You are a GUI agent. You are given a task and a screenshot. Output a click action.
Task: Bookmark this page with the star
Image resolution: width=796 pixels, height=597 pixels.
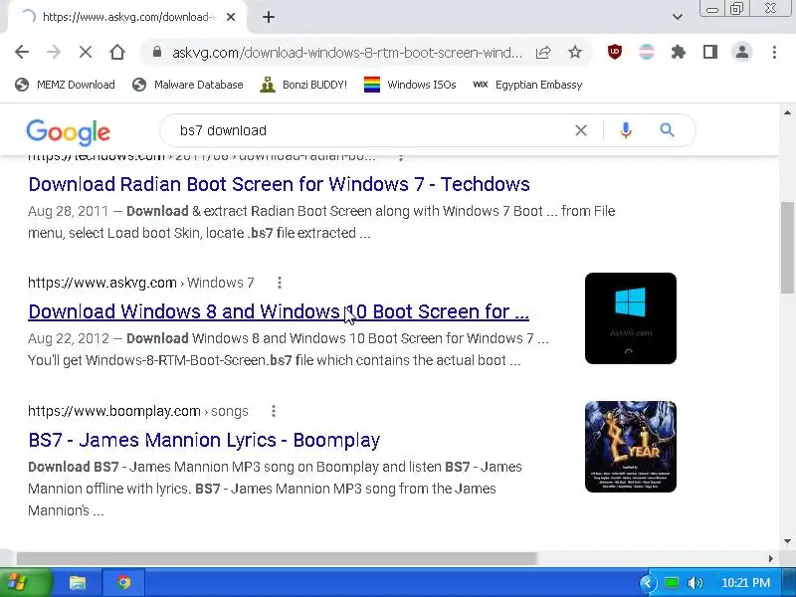point(575,52)
